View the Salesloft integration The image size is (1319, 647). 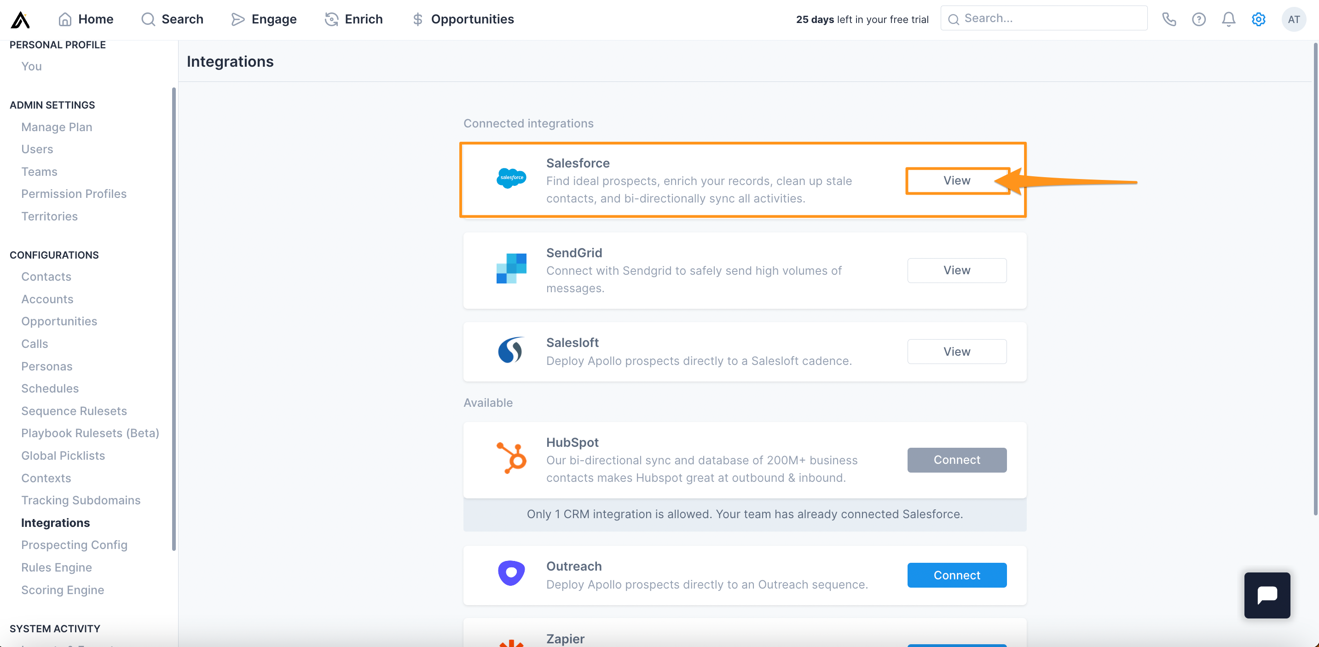pos(956,352)
